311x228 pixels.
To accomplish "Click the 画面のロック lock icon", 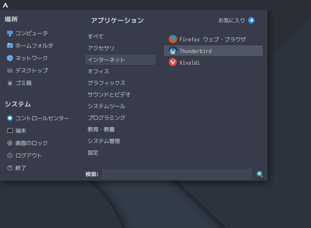I will (10, 143).
